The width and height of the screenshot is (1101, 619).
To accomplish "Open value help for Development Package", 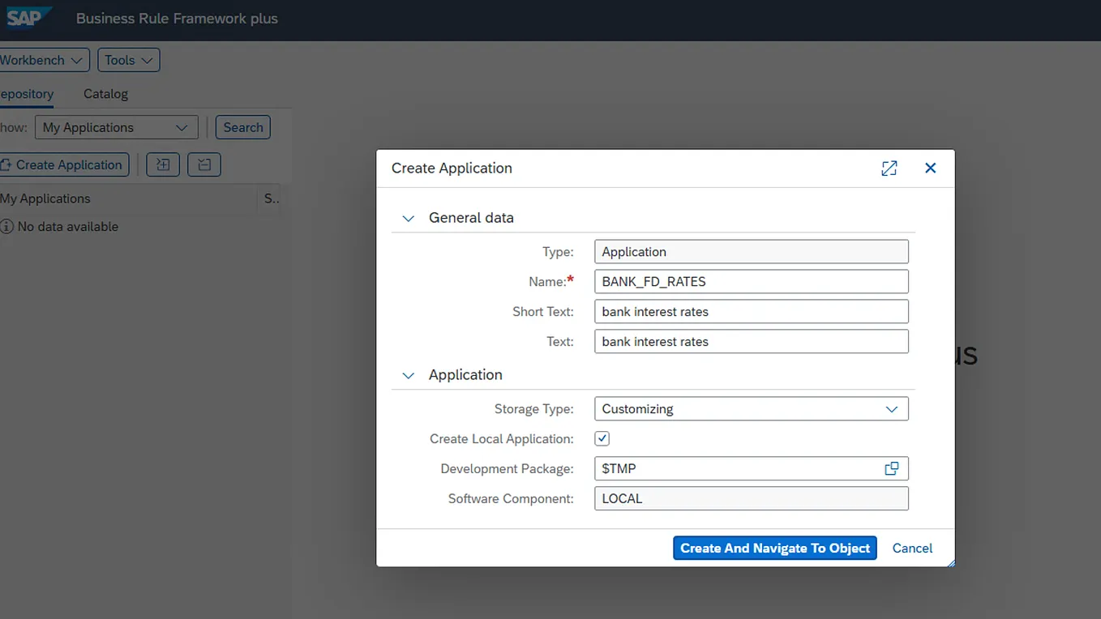I will click(892, 468).
